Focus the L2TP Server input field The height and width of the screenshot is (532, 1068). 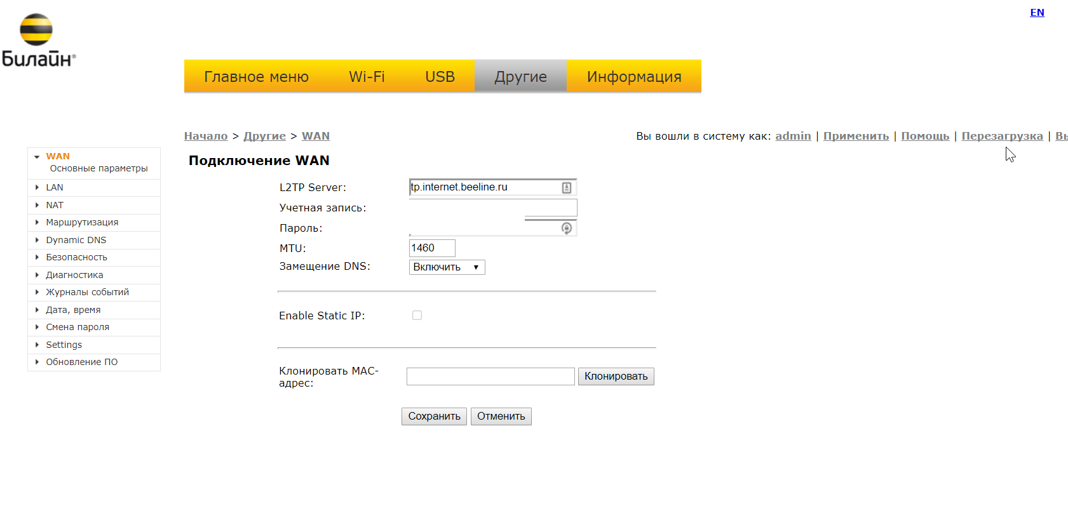(x=493, y=187)
